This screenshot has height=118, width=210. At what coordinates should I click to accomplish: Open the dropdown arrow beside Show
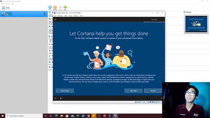68,8
